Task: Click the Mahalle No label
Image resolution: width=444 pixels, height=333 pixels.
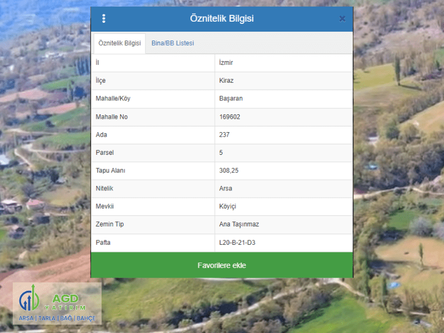Action: tap(112, 117)
